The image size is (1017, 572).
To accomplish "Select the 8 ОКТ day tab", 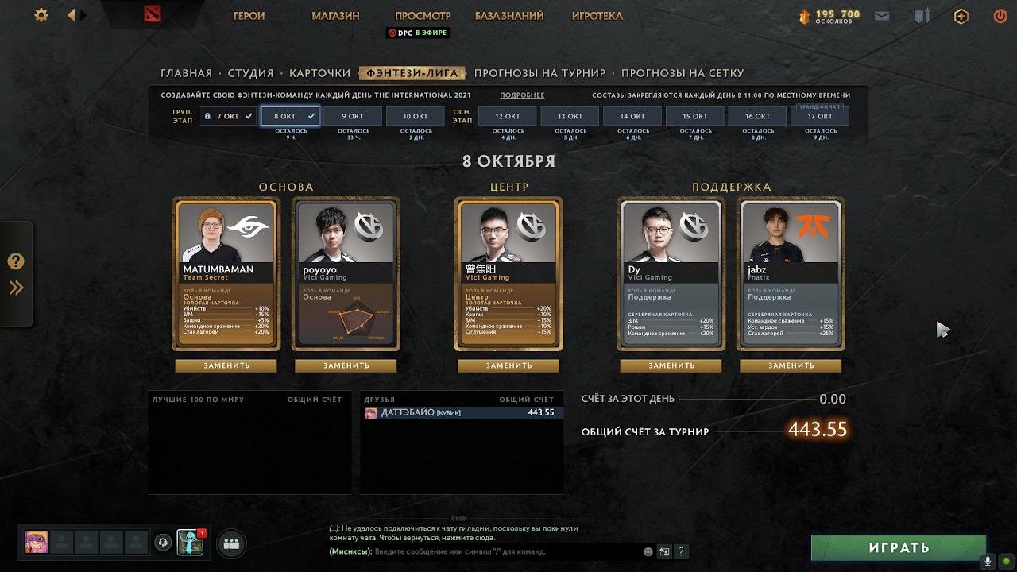I will click(x=290, y=116).
